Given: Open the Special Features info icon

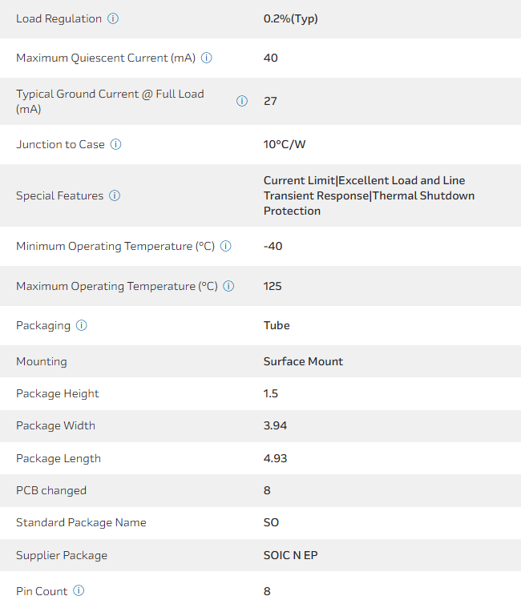Looking at the screenshot, I should 115,195.
